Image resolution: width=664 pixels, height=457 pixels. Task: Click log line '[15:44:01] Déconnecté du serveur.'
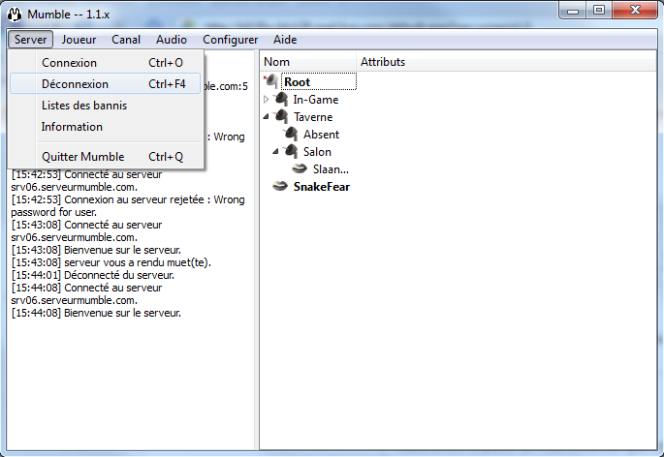pos(93,275)
